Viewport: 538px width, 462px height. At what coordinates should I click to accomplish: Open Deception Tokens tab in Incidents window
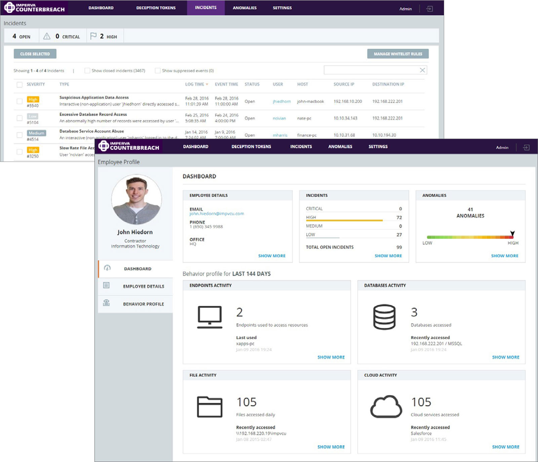tap(156, 8)
